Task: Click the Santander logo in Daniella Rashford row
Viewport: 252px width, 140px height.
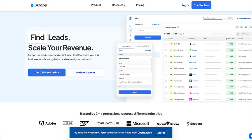Action: (x=190, y=93)
